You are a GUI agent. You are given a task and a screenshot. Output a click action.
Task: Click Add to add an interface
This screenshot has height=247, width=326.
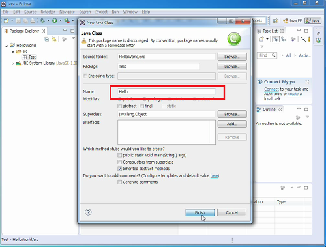point(232,124)
